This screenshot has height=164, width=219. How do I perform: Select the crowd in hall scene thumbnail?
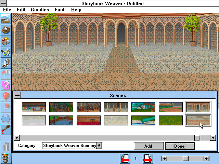(x=89, y=107)
